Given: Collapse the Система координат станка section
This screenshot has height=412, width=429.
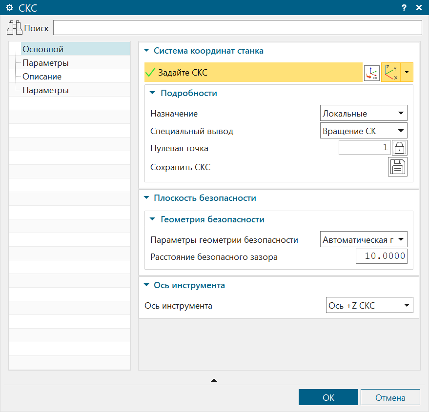Looking at the screenshot, I should point(146,51).
